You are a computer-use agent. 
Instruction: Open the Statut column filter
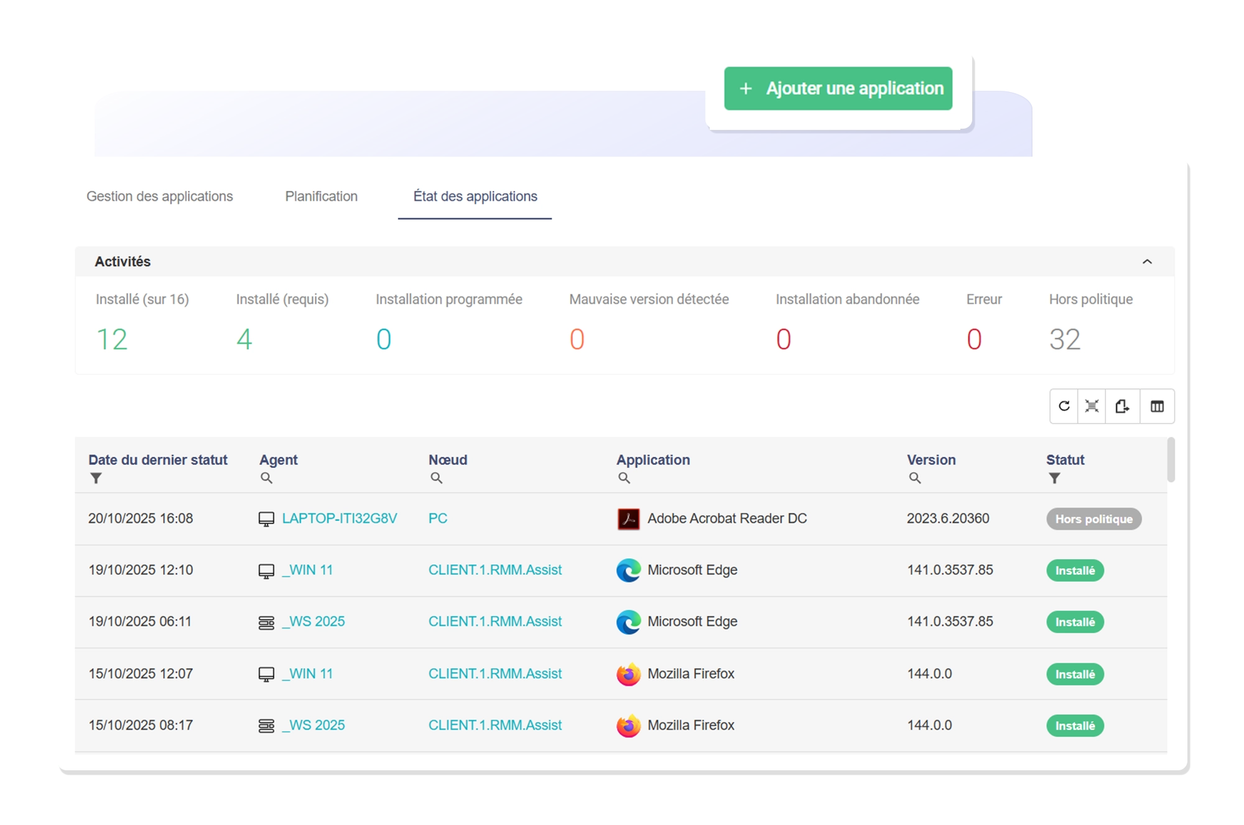[1054, 477]
